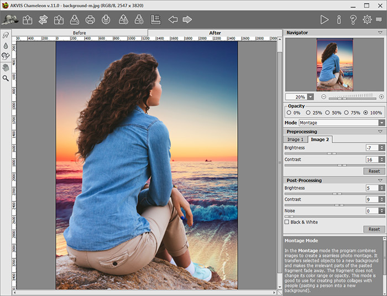Click the Preprocessing Brightness slider
The image size is (387, 296).
click(334, 154)
